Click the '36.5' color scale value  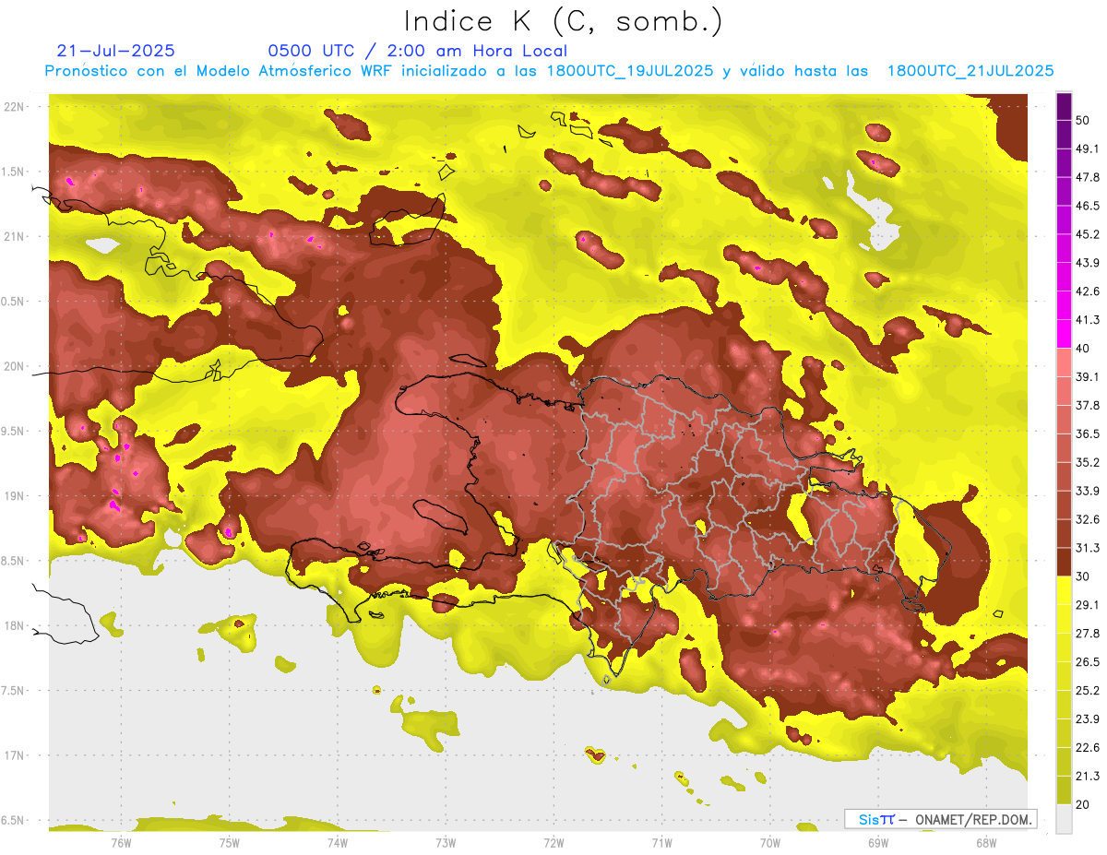(x=1087, y=433)
